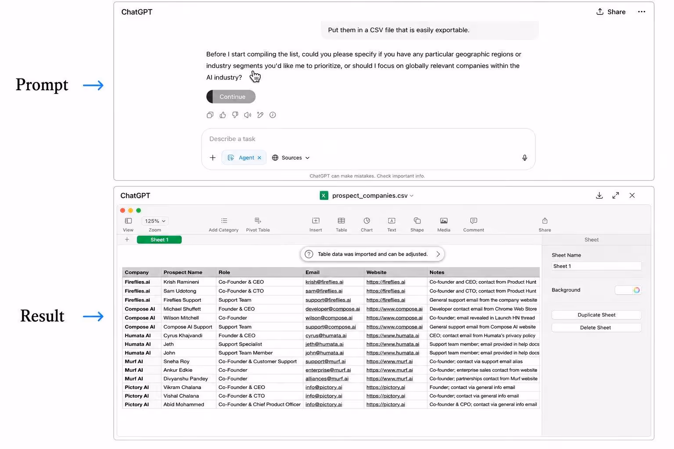Select the Sheet tab in right inspector
This screenshot has height=449, width=674.
click(x=591, y=240)
